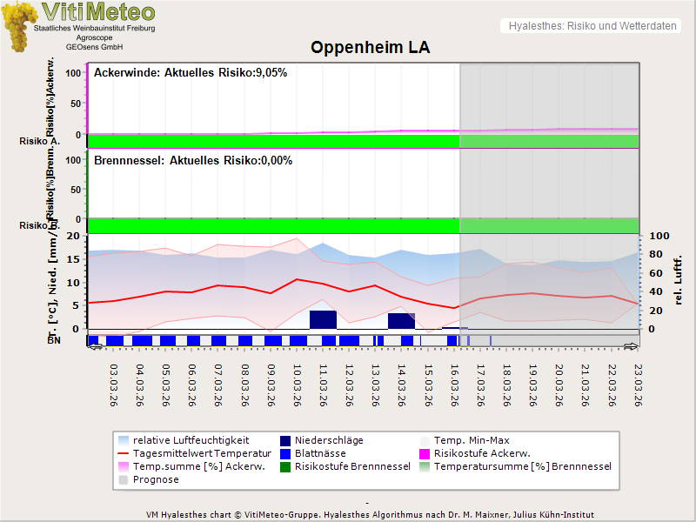Click the Oppenheim LA chart title
696x522 pixels.
pos(371,48)
